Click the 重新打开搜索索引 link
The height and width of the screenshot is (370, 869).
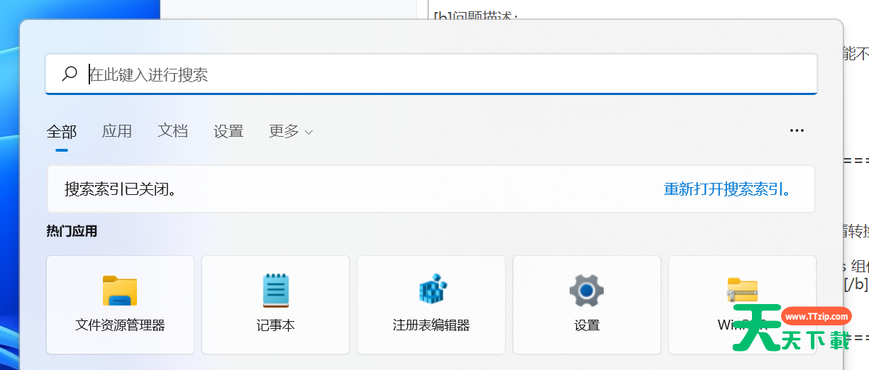click(728, 189)
